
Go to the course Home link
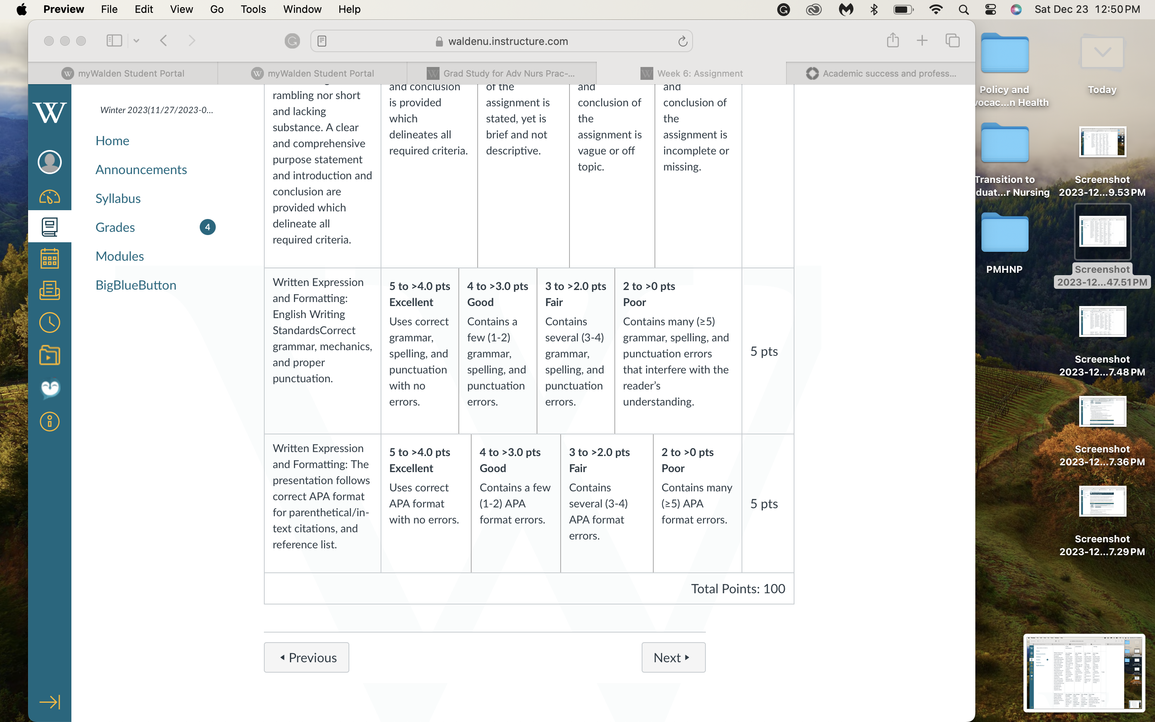coord(112,141)
